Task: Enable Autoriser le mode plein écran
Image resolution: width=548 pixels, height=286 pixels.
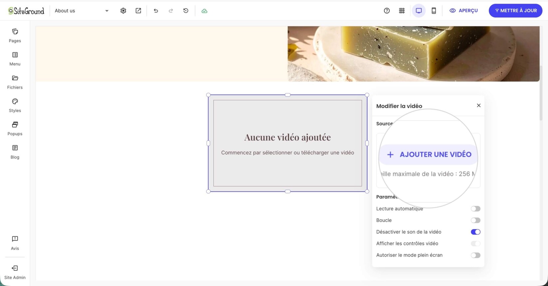Action: click(475, 255)
